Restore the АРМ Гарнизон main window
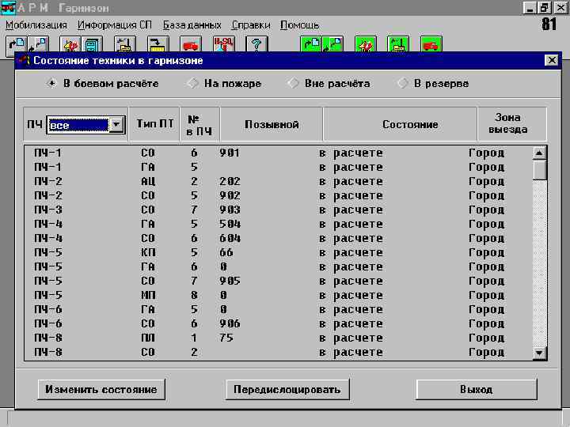This screenshot has width=570, height=427. point(545,8)
